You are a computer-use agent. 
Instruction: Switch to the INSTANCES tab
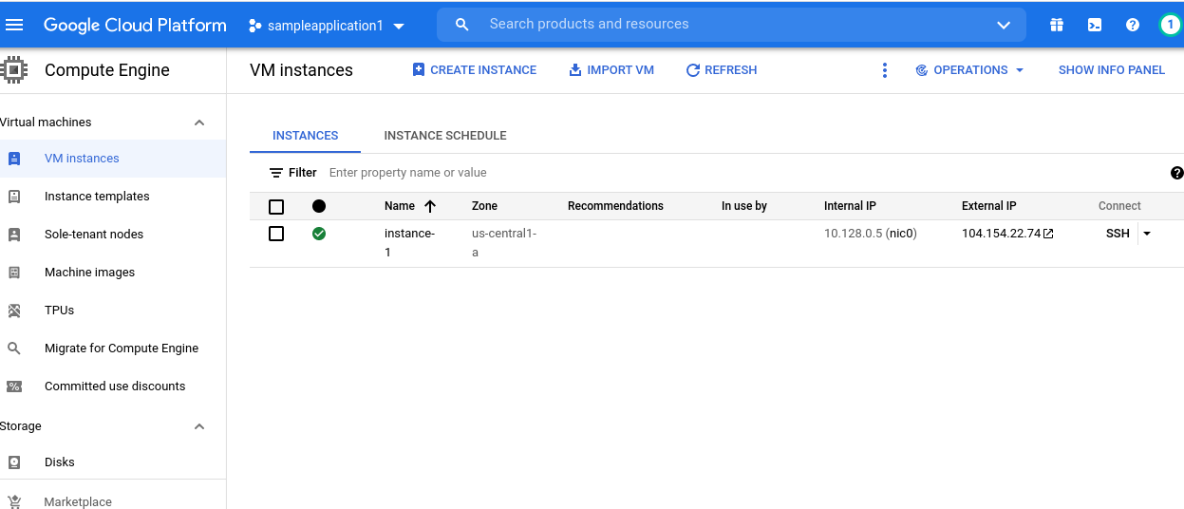pos(306,136)
